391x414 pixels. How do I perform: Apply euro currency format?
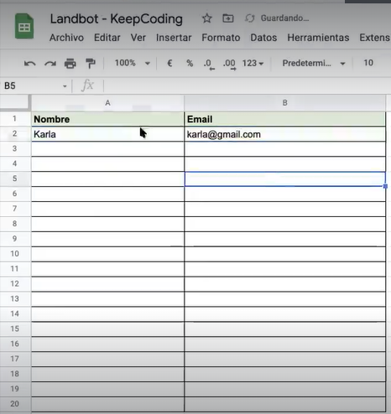(169, 63)
